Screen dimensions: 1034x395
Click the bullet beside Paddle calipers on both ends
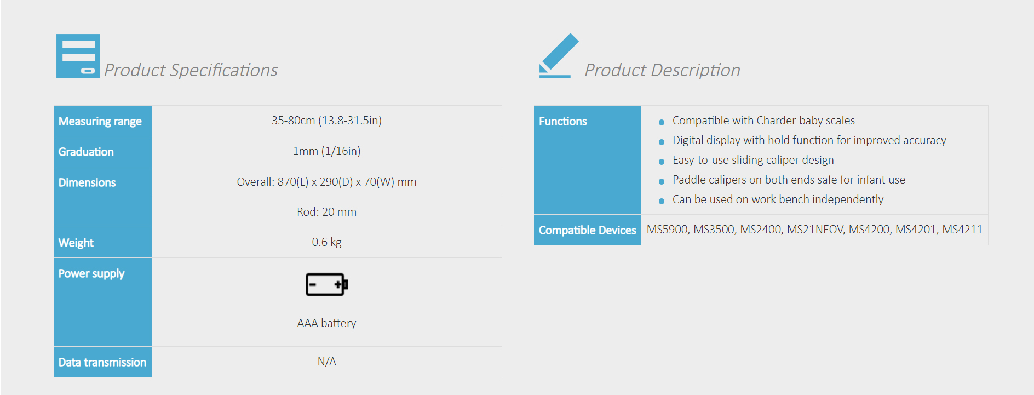point(662,181)
